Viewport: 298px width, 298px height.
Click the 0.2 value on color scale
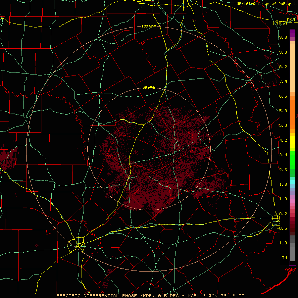click(x=283, y=214)
